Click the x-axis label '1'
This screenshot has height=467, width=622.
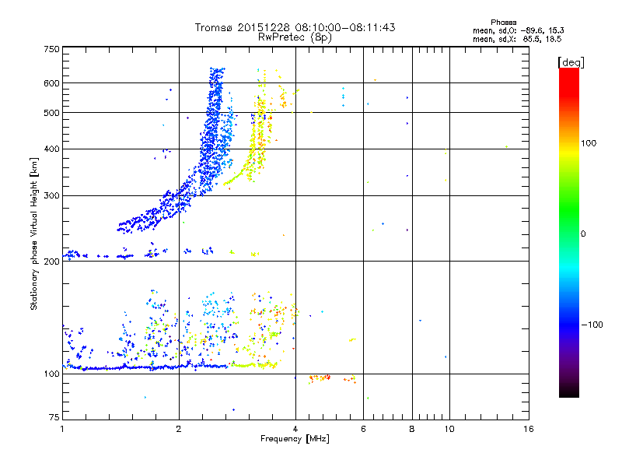[x=62, y=429]
